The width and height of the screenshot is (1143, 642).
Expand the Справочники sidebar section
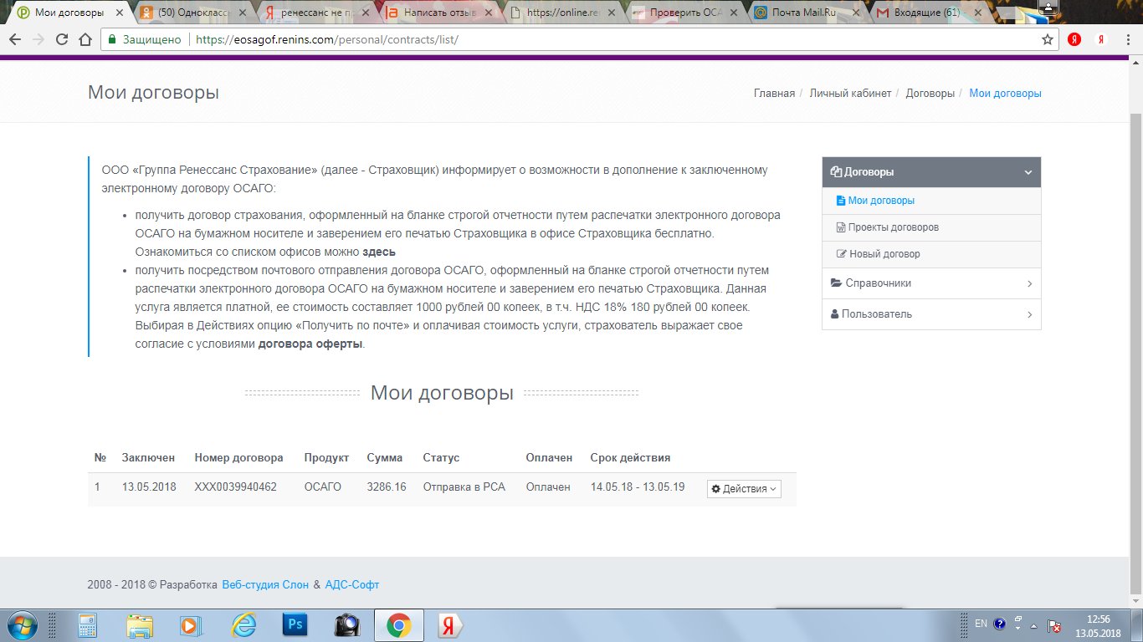[931, 283]
